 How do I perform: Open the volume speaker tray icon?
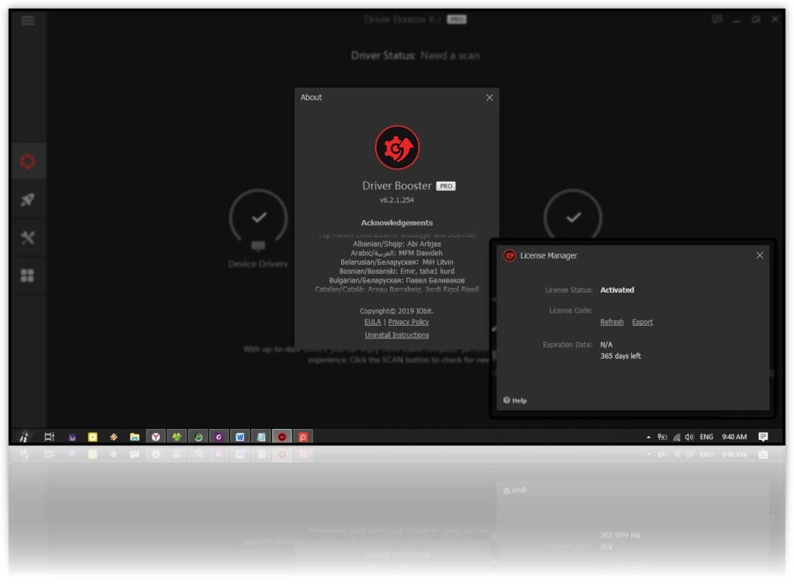tap(689, 437)
